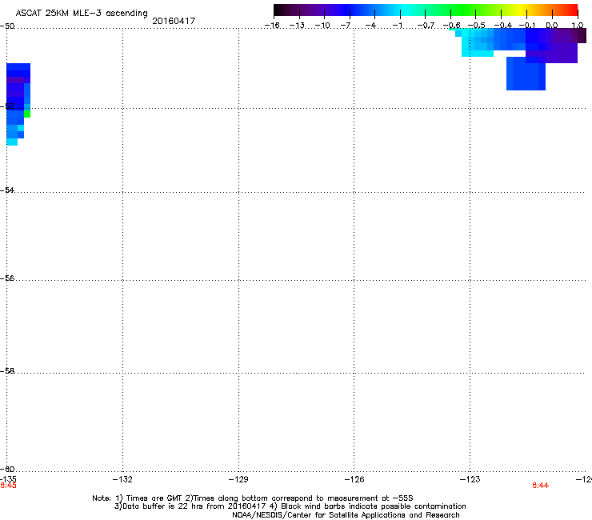Click the note line starting "Note: 1) Times are GMT"
This screenshot has width=592, height=520.
pos(253,498)
